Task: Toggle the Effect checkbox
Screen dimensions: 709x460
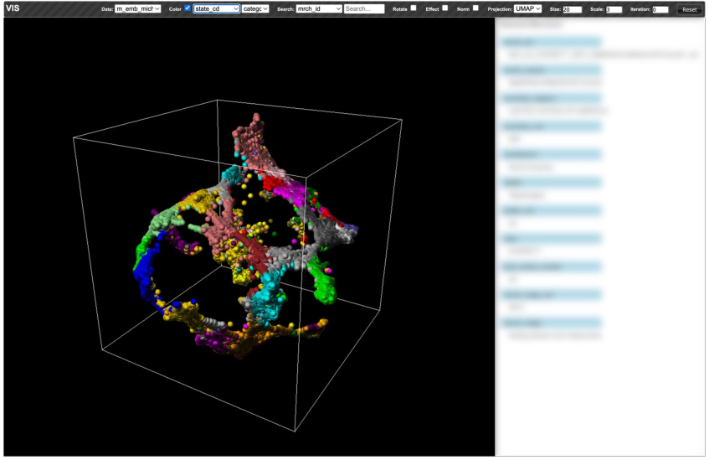Action: click(444, 8)
